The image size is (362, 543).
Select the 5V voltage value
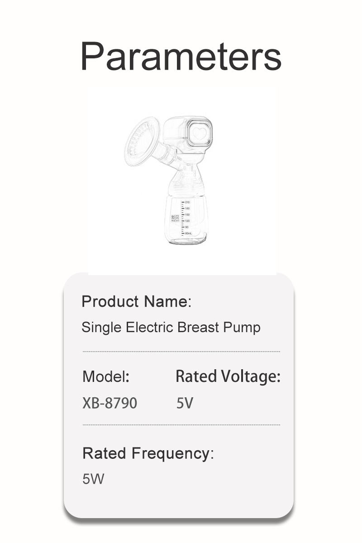184,403
